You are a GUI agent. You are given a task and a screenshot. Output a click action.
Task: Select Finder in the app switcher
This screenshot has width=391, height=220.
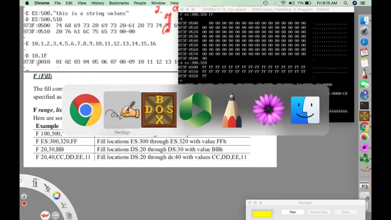305,110
